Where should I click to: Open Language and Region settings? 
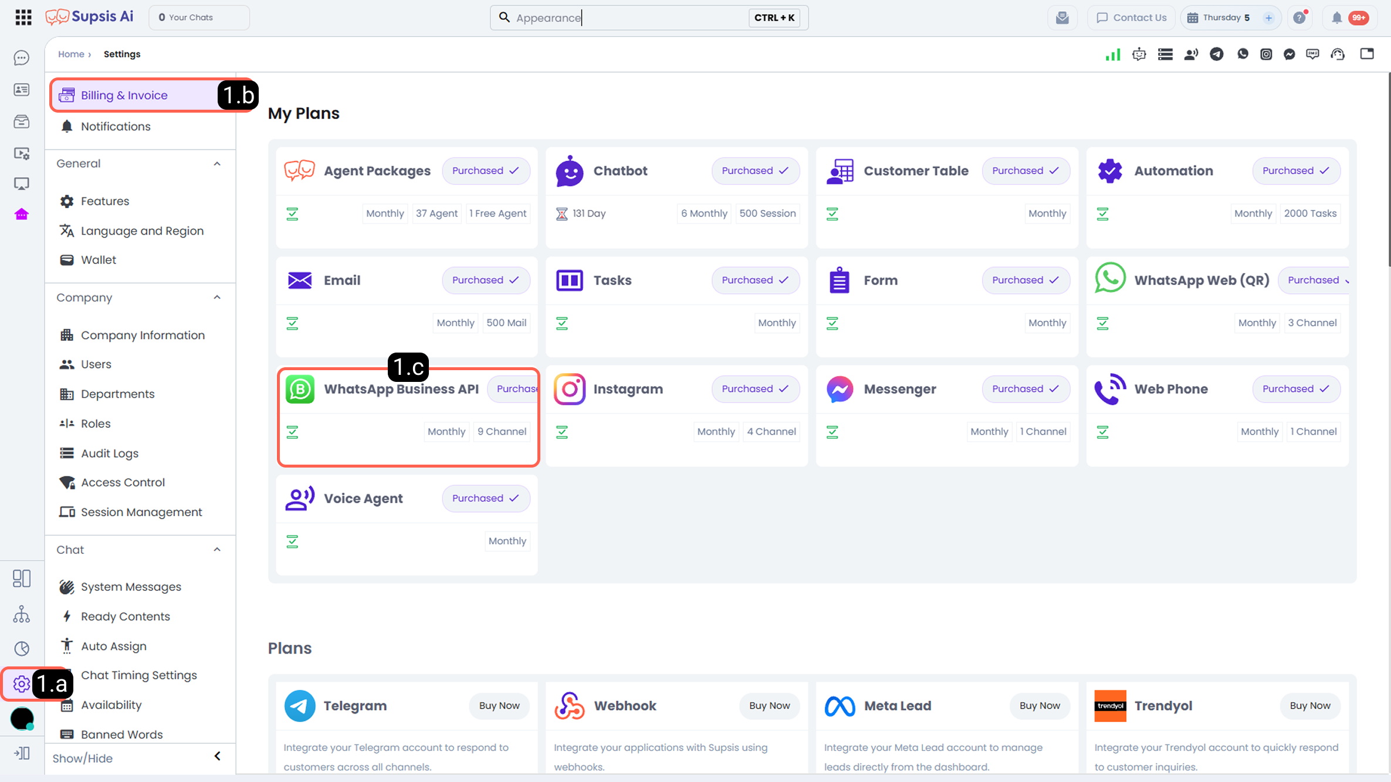click(x=142, y=231)
